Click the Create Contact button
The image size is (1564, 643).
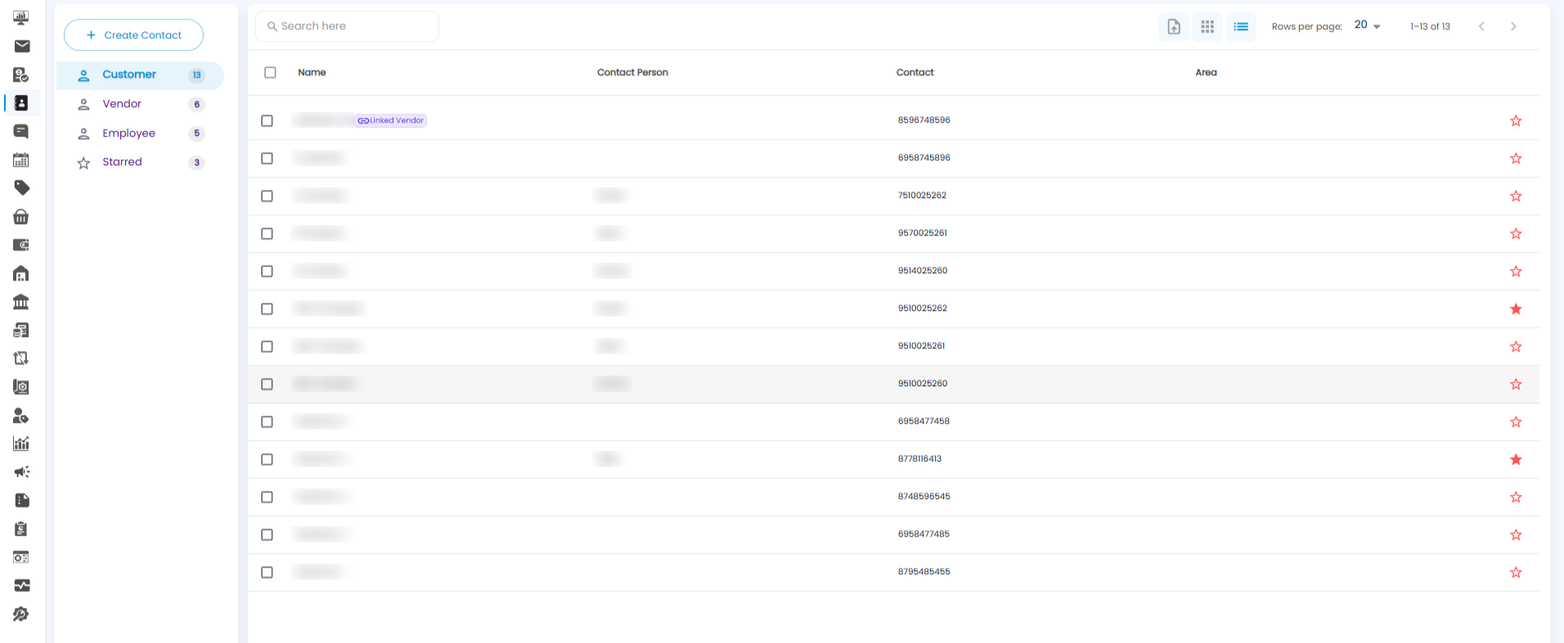click(133, 35)
